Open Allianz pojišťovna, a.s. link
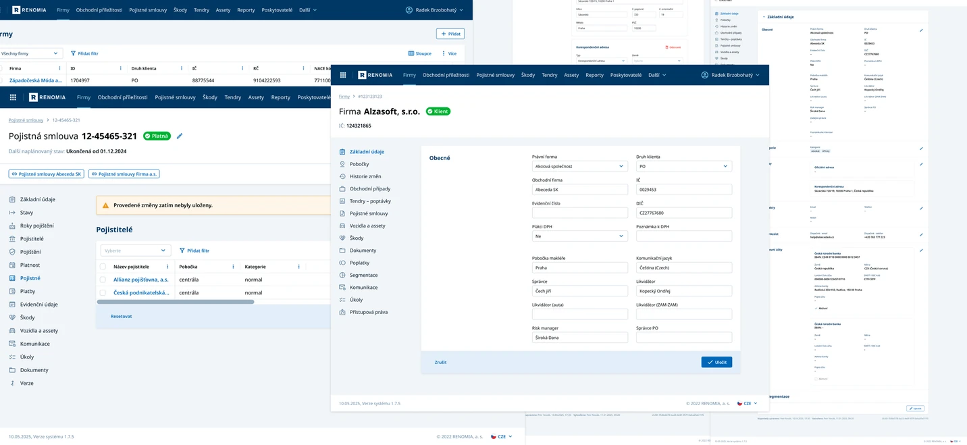Viewport: 967px width, 445px height. pyautogui.click(x=141, y=280)
